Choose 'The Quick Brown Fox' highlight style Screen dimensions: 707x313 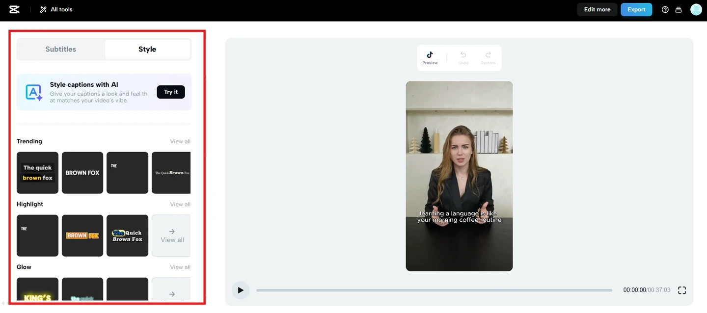pyautogui.click(x=127, y=235)
